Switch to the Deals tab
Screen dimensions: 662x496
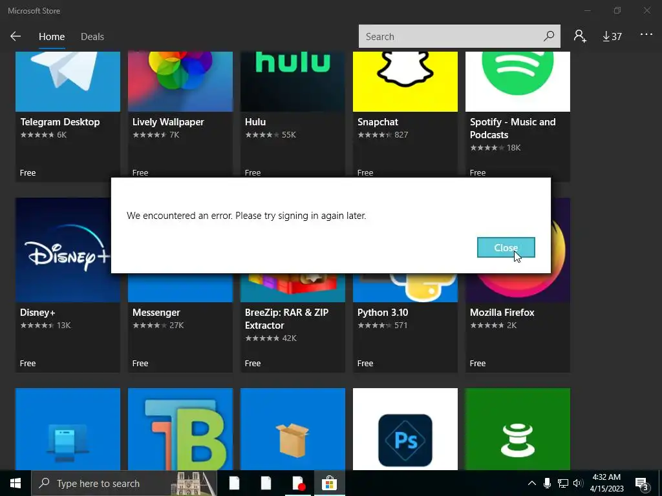click(92, 37)
